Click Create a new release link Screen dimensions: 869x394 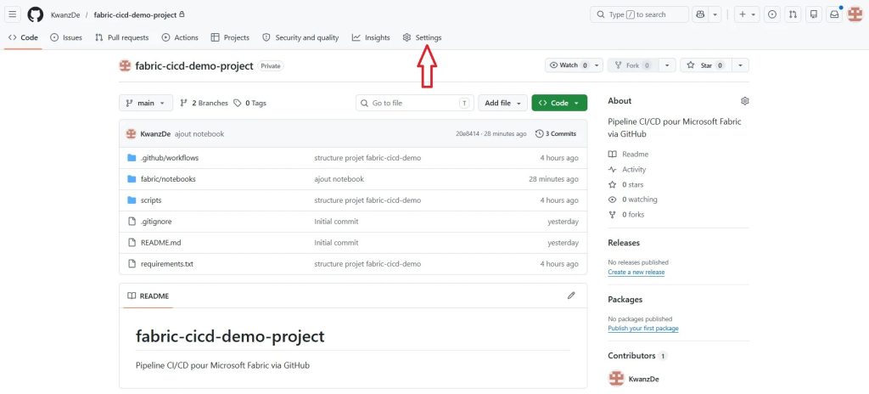tap(636, 272)
